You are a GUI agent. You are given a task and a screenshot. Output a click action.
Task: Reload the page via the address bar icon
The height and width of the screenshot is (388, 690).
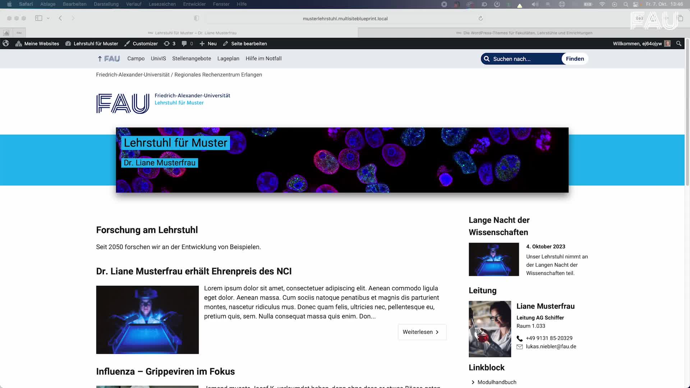tap(480, 18)
